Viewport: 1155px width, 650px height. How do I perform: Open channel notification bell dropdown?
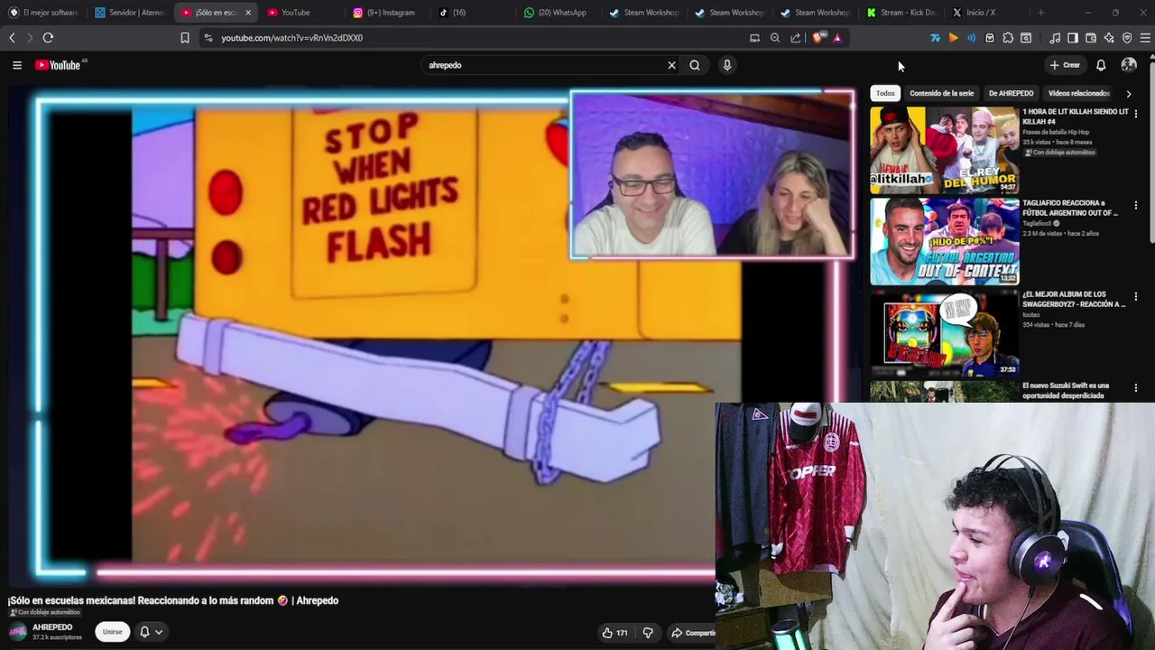pos(150,632)
